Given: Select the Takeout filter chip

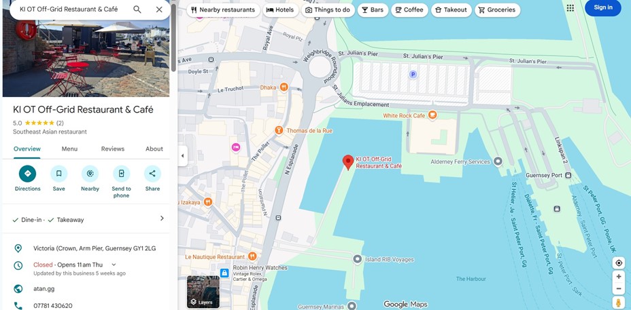Looking at the screenshot, I should point(451,10).
